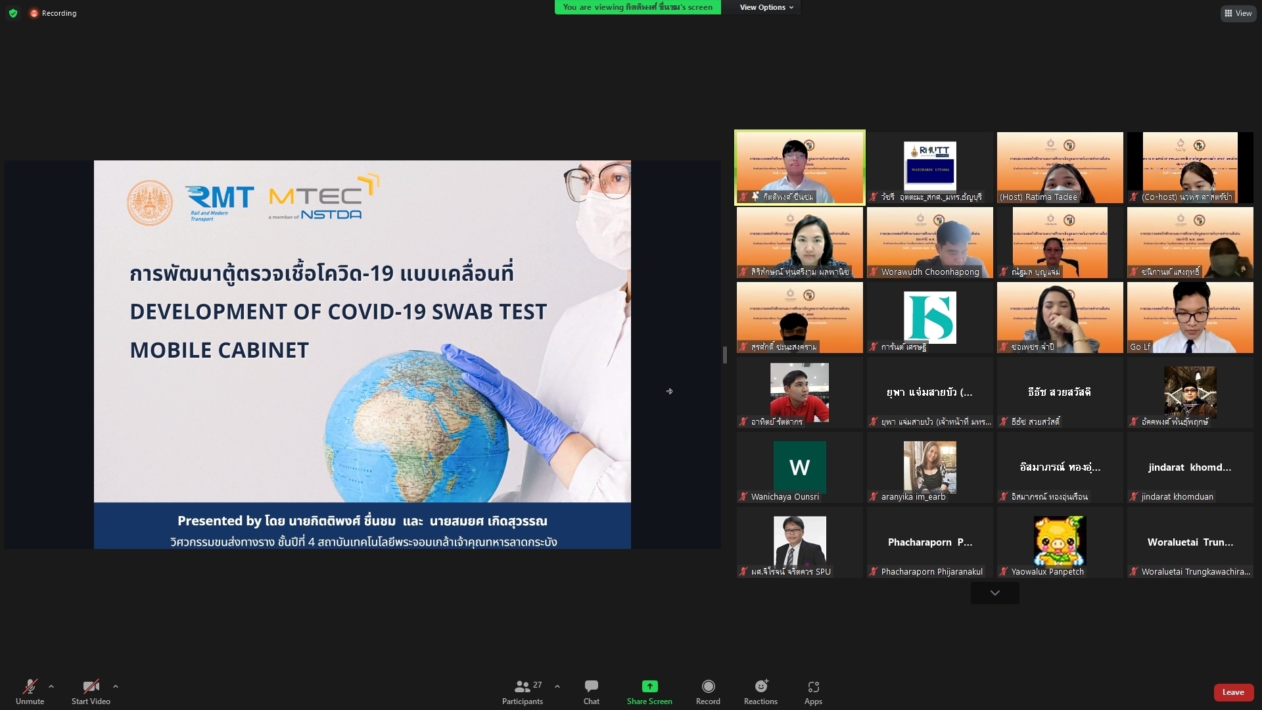Click the Unmute microphone icon
The image size is (1262, 710).
coord(30,686)
